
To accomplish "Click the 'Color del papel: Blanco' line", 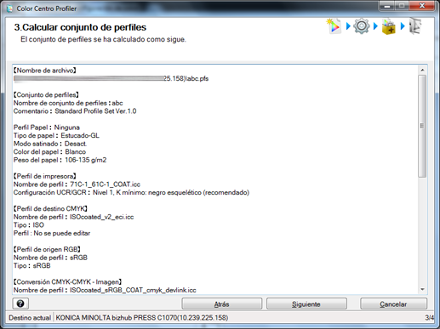I will [49, 151].
